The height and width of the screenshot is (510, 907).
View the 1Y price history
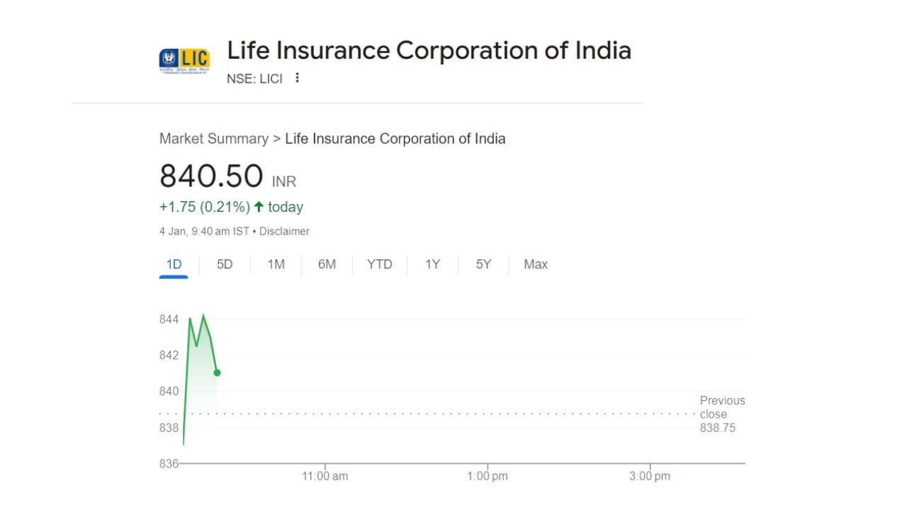coord(432,264)
